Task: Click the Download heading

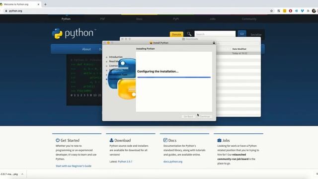Action: 123,140
